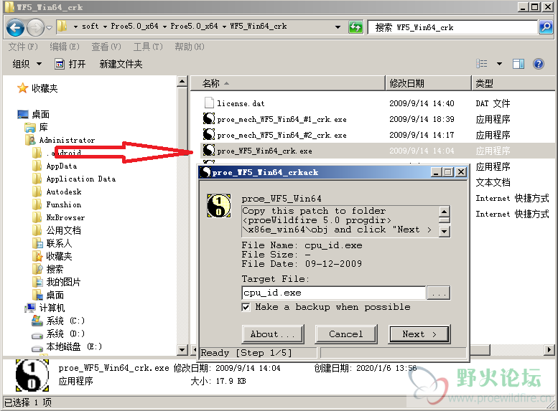Expand the arrow before 'soft' breadcrumb
The width and height of the screenshot is (558, 411).
pos(76,27)
